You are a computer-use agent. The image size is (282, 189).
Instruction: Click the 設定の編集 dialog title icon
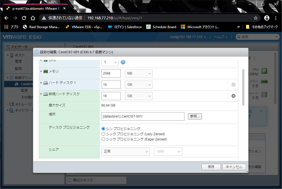click(37, 52)
